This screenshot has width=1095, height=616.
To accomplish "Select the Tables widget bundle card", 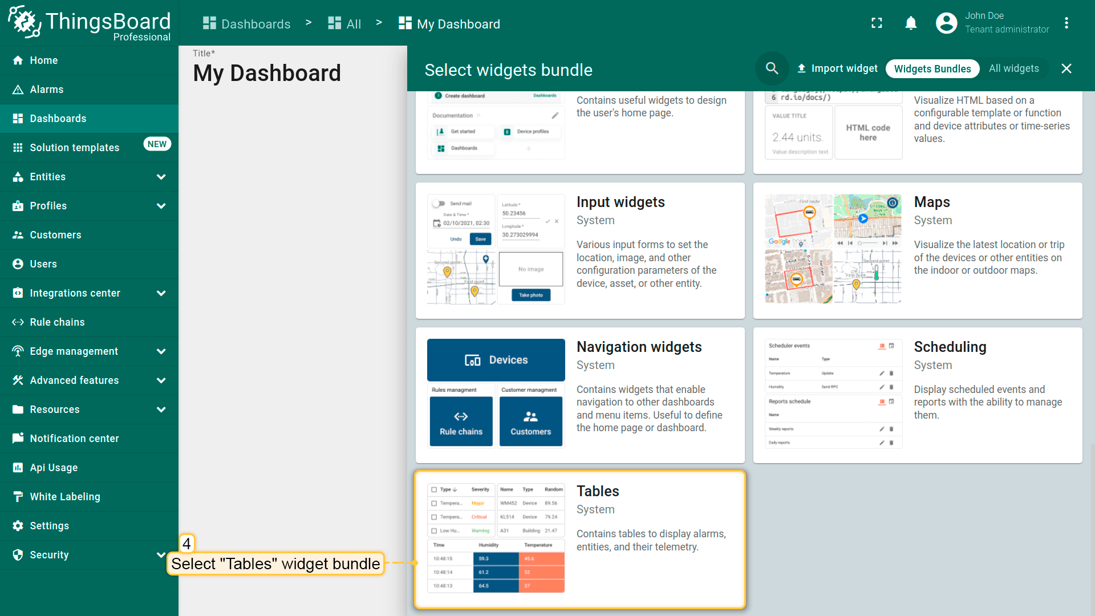I will (580, 539).
